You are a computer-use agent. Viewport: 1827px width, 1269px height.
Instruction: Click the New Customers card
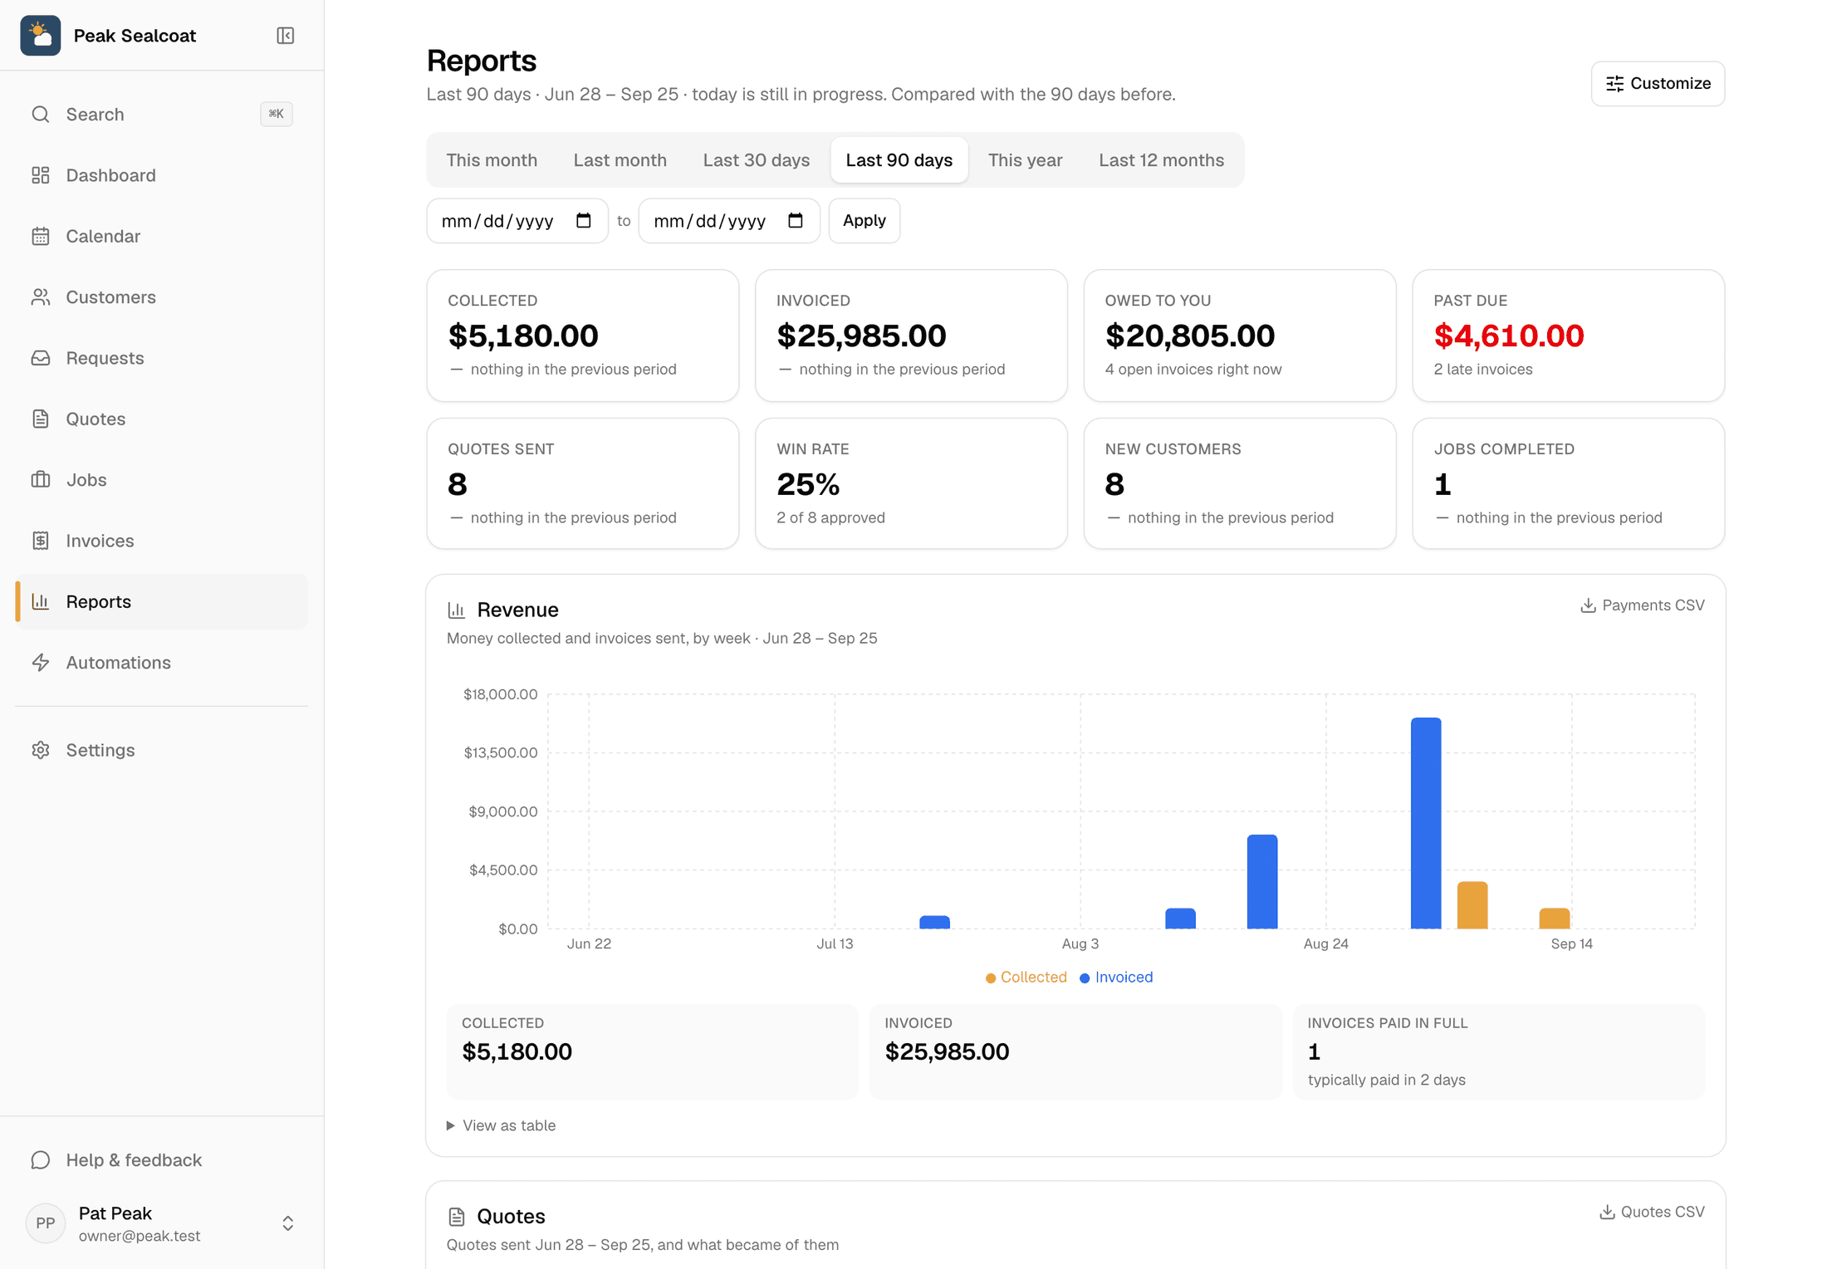click(1240, 483)
